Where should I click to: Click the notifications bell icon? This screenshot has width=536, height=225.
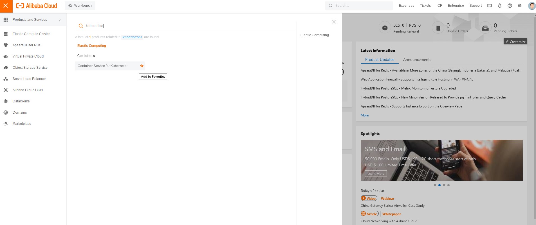pyautogui.click(x=500, y=6)
